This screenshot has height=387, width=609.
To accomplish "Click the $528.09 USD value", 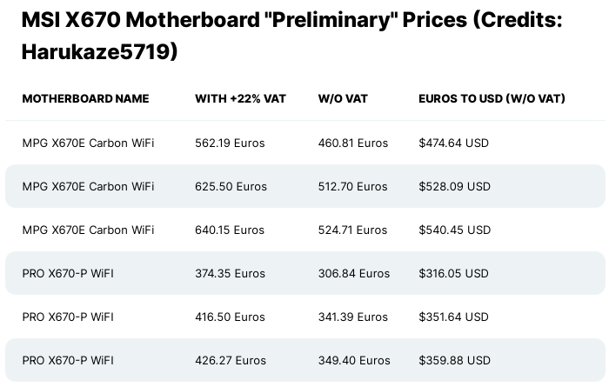I will coord(454,186).
